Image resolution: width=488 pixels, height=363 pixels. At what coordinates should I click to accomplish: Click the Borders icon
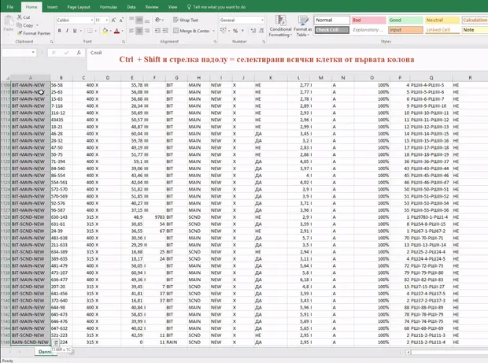tap(90, 31)
